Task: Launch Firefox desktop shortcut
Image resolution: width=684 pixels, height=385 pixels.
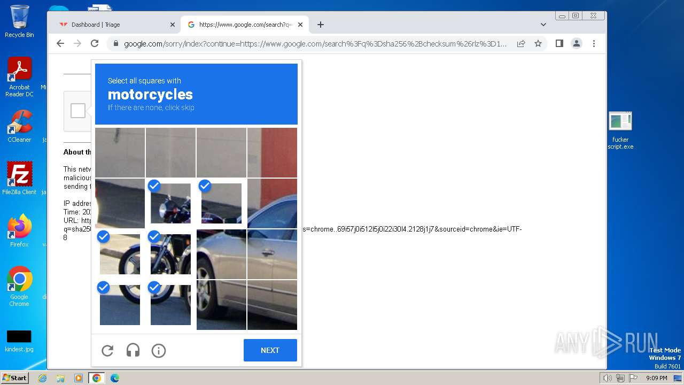Action: click(x=19, y=230)
